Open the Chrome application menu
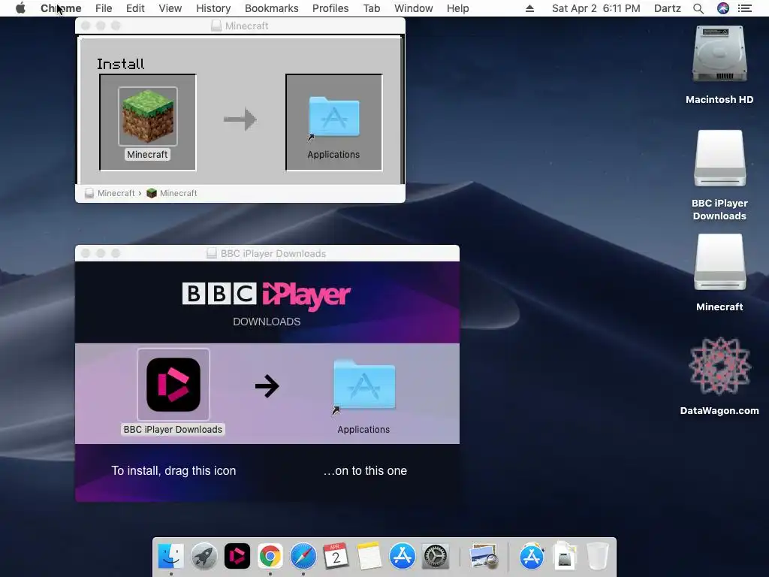This screenshot has height=577, width=769. (x=61, y=8)
